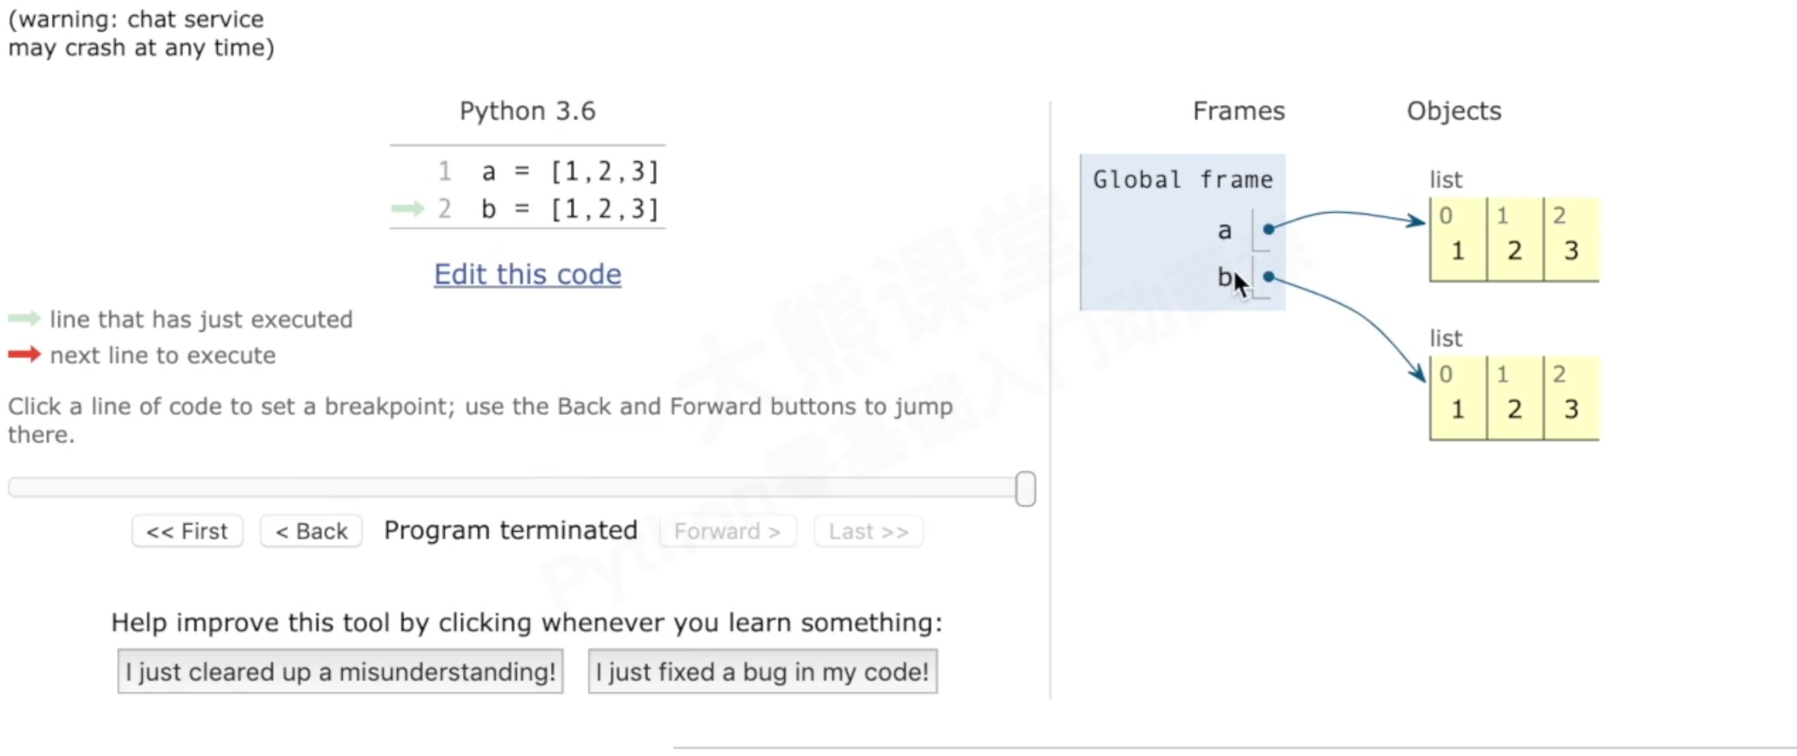Image resolution: width=1797 pixels, height=756 pixels.
Task: Click the green arrow legend icon
Action: coord(24,319)
